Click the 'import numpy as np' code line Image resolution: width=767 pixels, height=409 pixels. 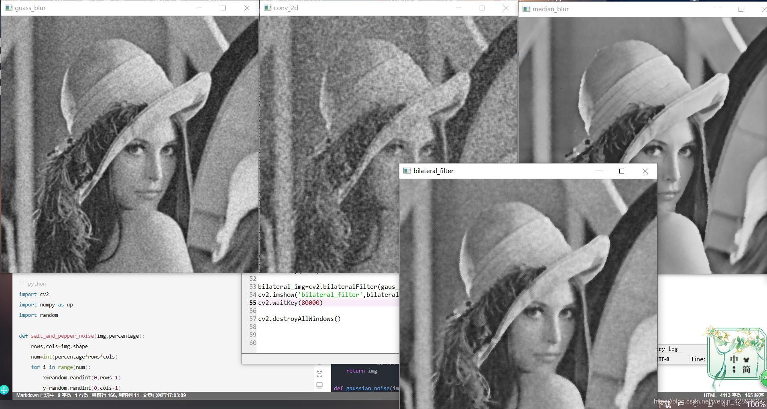[46, 304]
